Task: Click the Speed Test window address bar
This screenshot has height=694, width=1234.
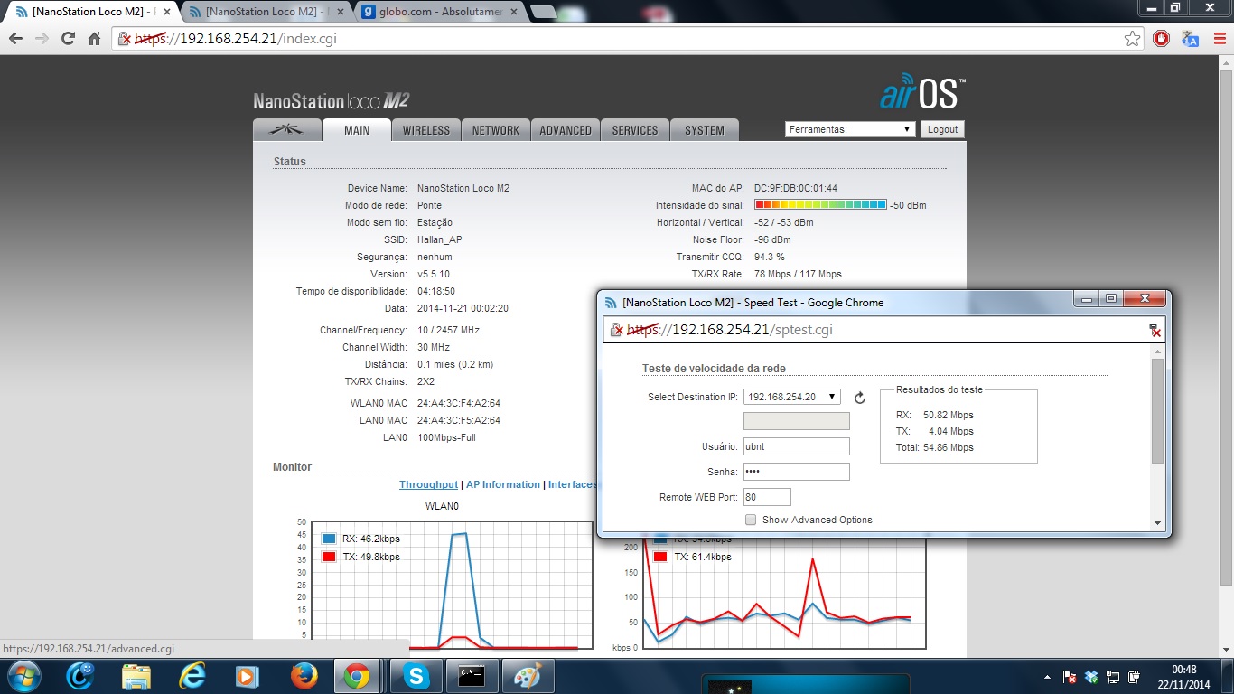Action: click(x=885, y=330)
